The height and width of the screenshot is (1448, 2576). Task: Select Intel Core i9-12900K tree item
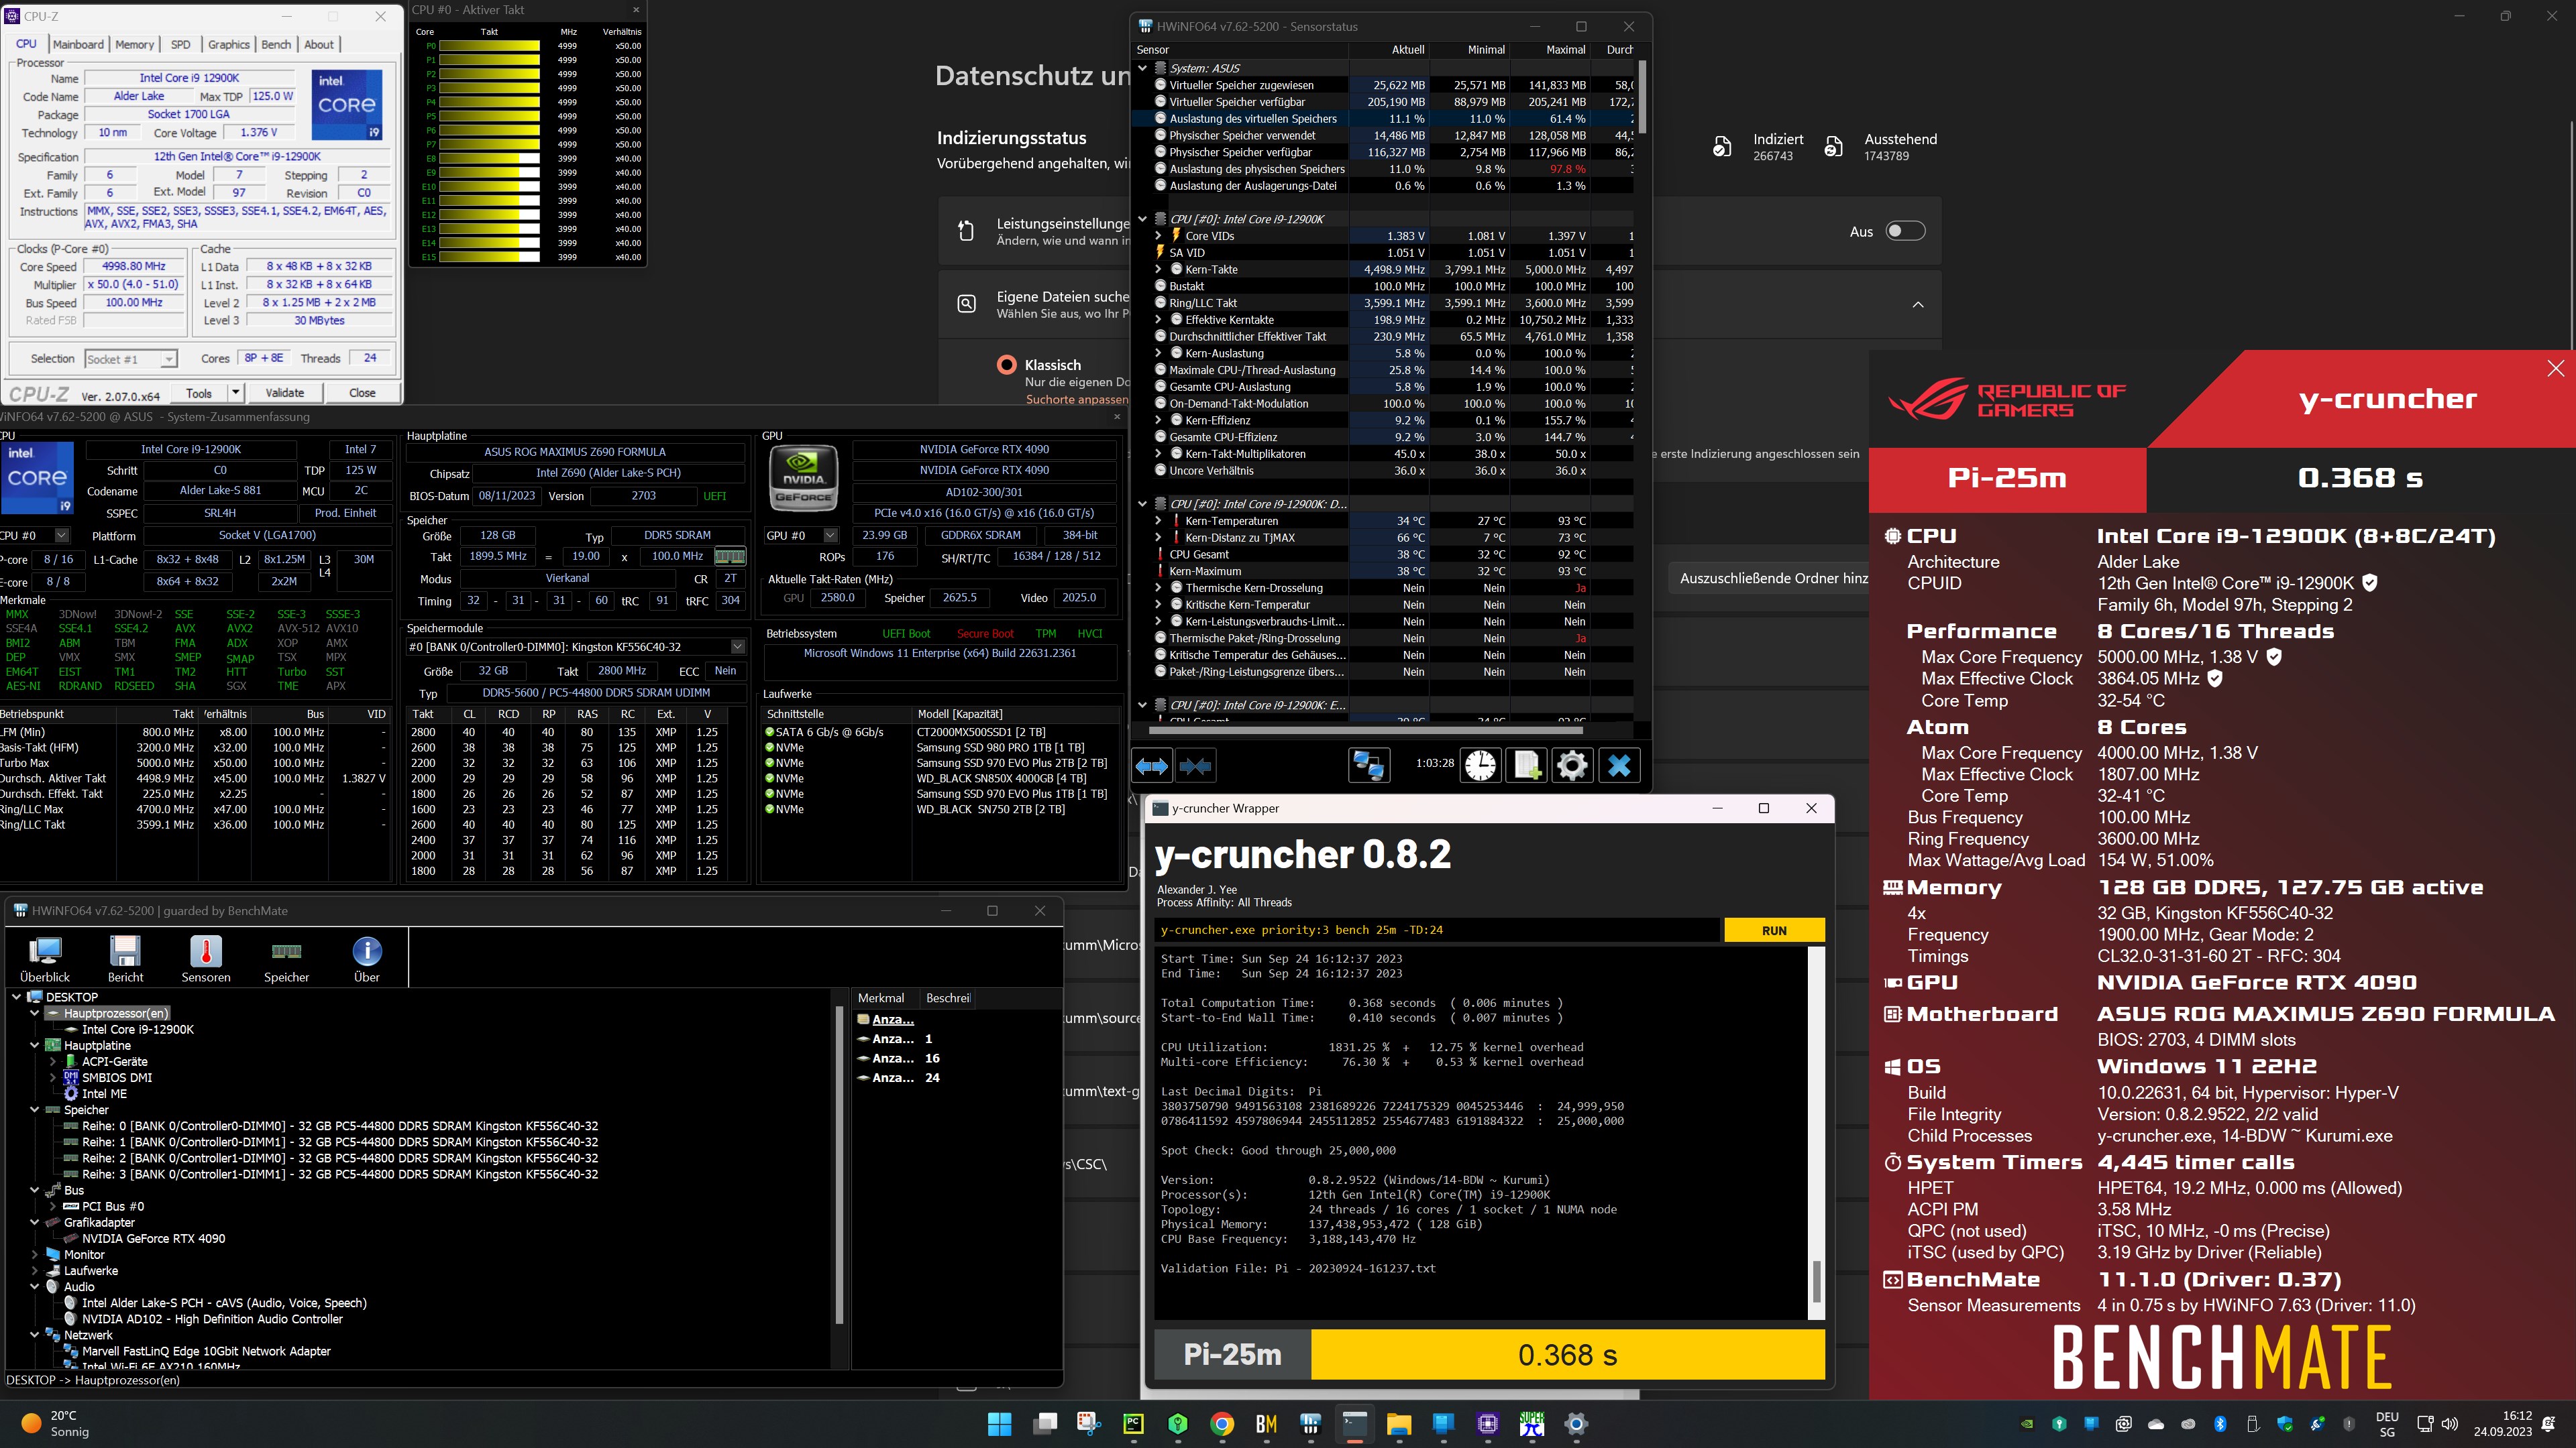[x=137, y=1029]
